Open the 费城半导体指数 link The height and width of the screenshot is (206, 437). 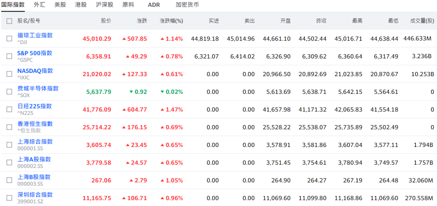point(38,88)
